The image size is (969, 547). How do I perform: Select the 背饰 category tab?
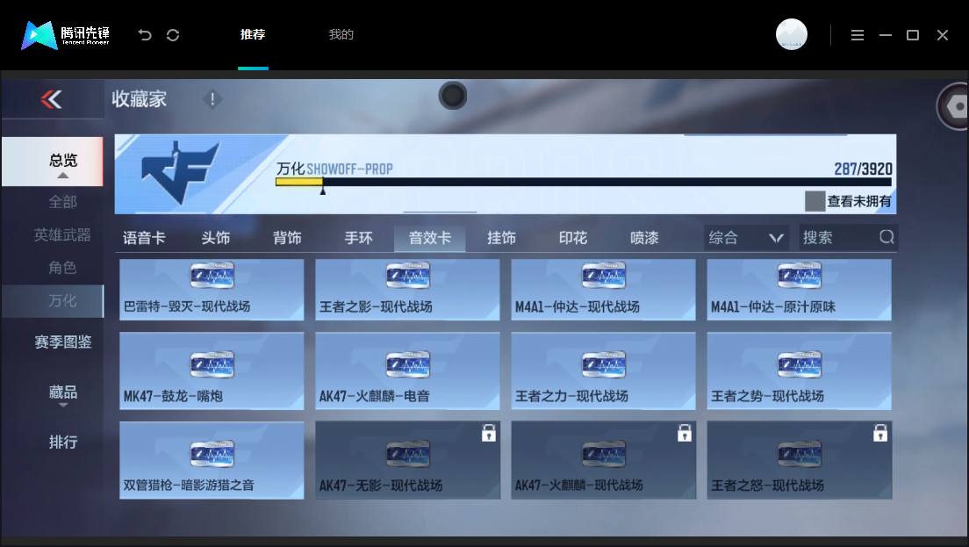pos(287,238)
